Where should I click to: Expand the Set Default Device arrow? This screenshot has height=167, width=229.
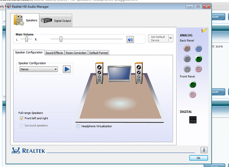point(171,39)
